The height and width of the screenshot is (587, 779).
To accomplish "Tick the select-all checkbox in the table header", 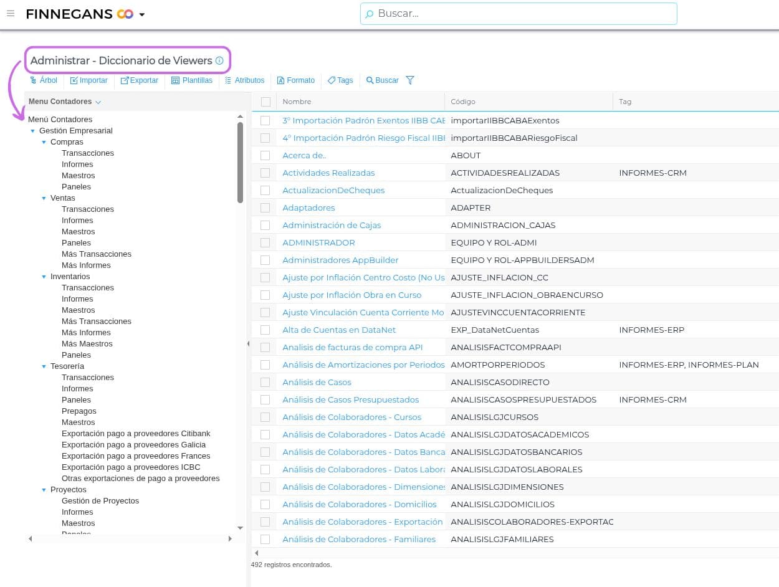I will (x=266, y=102).
